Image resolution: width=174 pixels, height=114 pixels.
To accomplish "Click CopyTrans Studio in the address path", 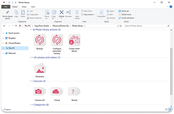I will tap(41, 26).
